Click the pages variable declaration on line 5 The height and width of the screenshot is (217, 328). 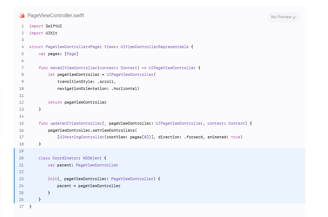click(58, 54)
